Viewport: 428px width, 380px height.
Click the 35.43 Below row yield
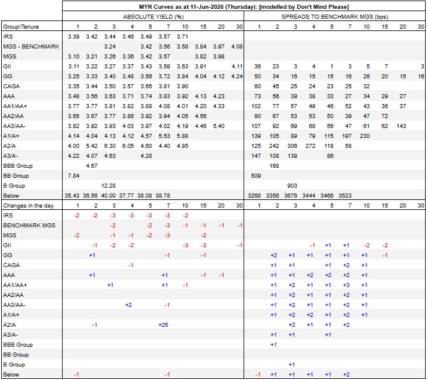coord(72,196)
